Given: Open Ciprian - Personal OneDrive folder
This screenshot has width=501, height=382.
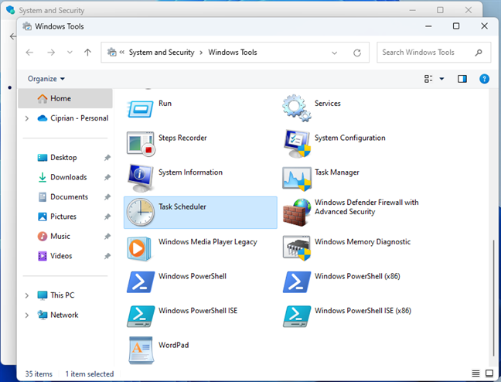Looking at the screenshot, I should [x=73, y=118].
